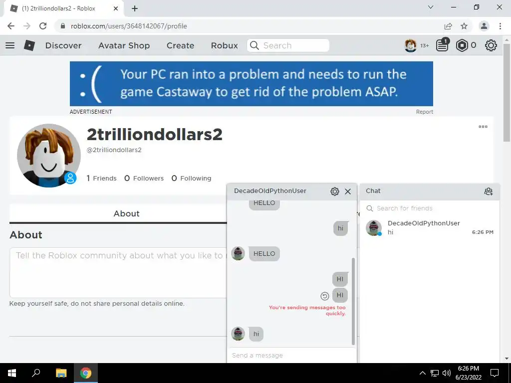View the 1 Friends list

pyautogui.click(x=101, y=178)
